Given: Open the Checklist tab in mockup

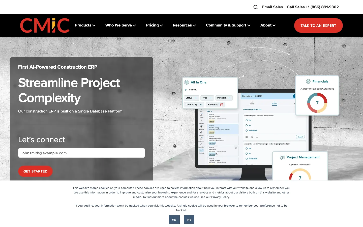Looking at the screenshot, I should click(275, 103).
